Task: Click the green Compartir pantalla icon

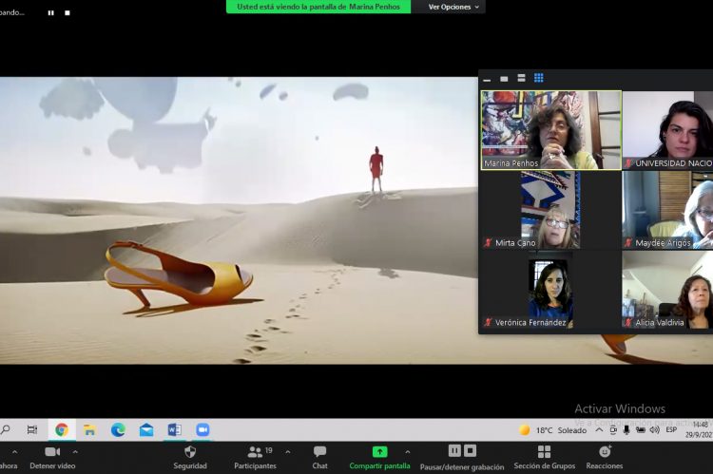Action: coord(379,452)
